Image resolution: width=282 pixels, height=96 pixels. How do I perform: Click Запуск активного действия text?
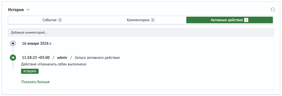click(97, 58)
